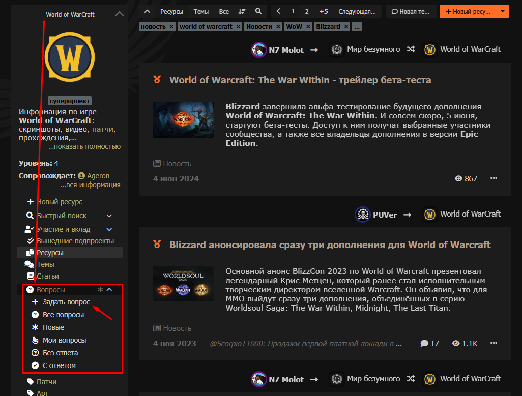The width and height of the screenshot is (522, 396).
Task: Remove the world of warcraft tag filter
Action: [x=238, y=26]
